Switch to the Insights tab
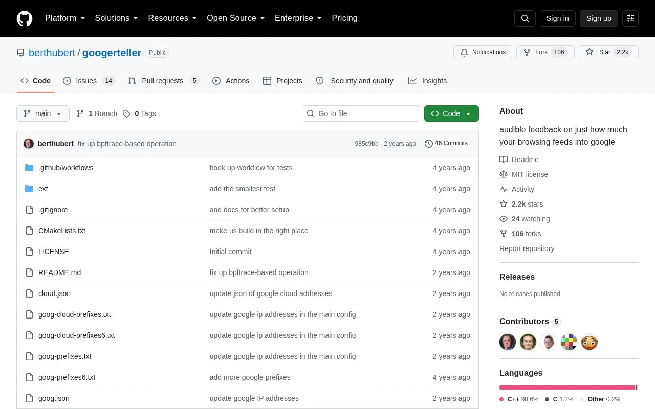Screen dimensions: 655x409 coord(428,81)
